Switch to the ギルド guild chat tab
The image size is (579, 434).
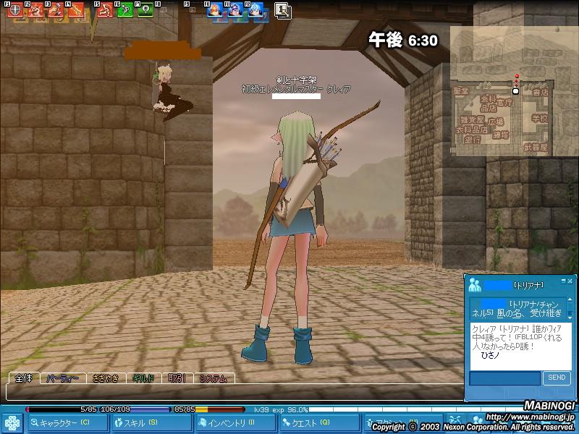143,378
